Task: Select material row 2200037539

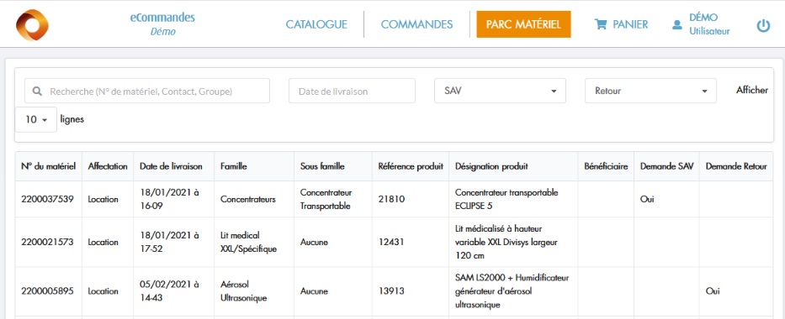Action: pyautogui.click(x=394, y=199)
